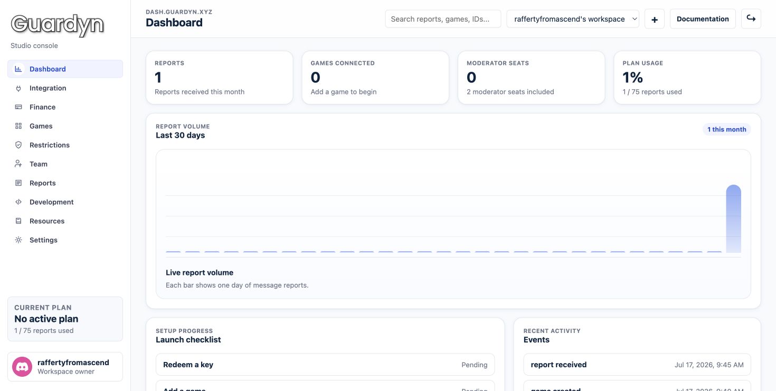Click the Dashboard bar-chart icon in sidebar
Image resolution: width=776 pixels, height=391 pixels.
(18, 69)
